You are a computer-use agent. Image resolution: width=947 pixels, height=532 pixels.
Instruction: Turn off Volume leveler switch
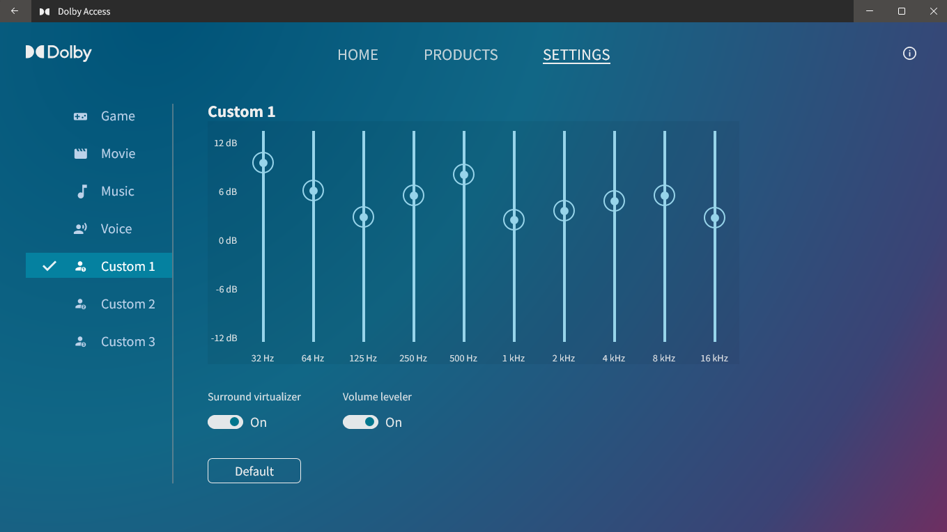(360, 422)
